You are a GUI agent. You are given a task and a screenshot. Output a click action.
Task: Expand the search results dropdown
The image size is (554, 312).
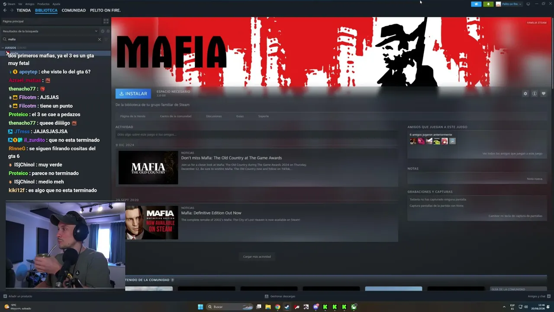tap(96, 31)
